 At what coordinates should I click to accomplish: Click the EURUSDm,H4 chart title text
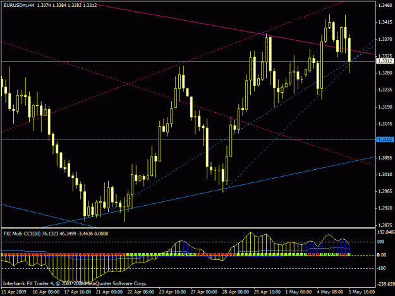point(18,5)
